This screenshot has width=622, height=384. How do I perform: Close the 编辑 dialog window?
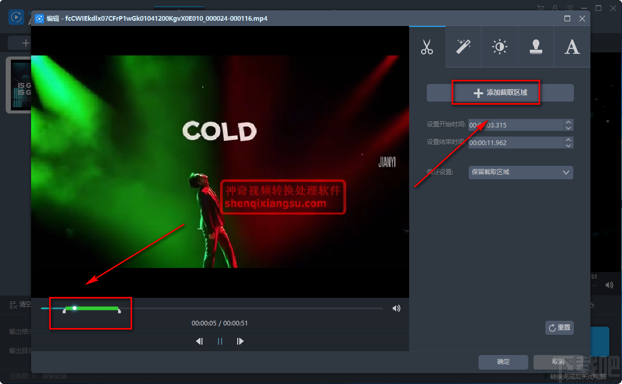tap(582, 18)
